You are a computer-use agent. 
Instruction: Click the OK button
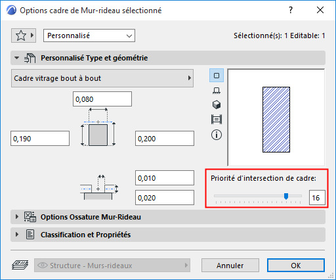click(296, 266)
